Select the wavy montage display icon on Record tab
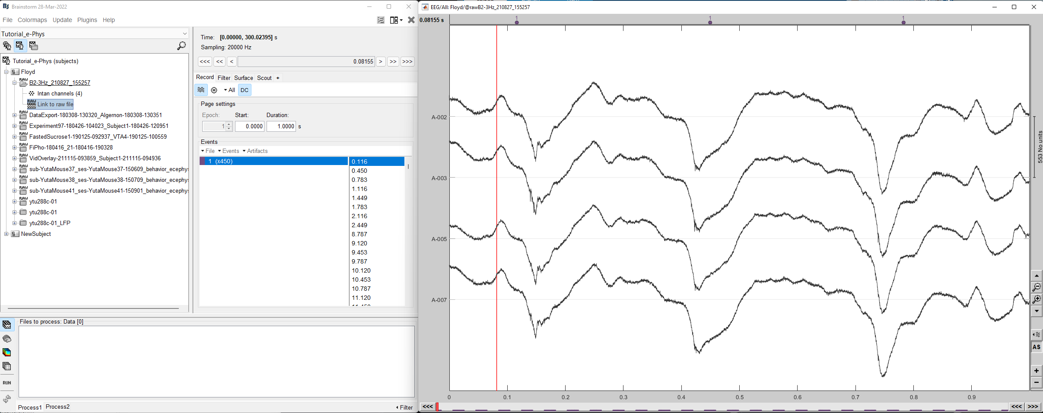 (200, 90)
